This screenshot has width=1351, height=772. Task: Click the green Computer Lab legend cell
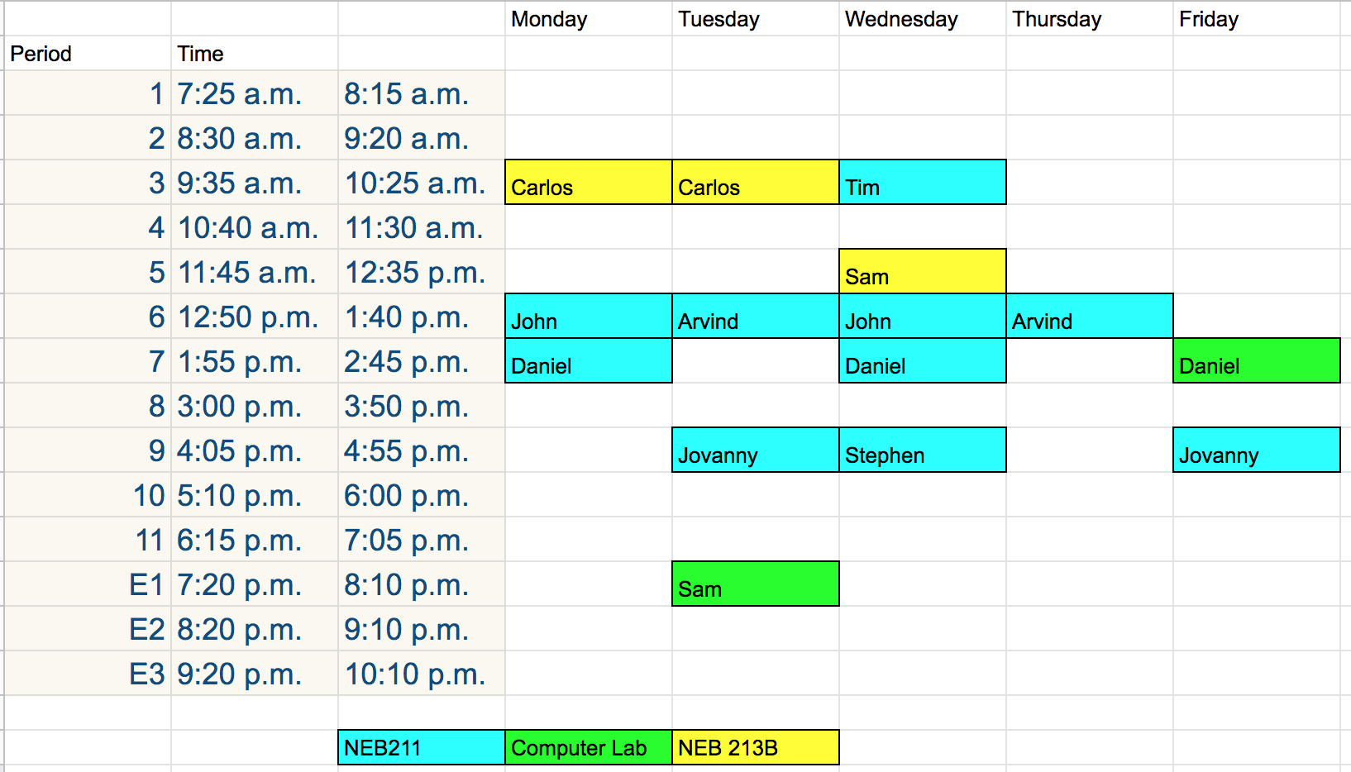click(x=588, y=747)
